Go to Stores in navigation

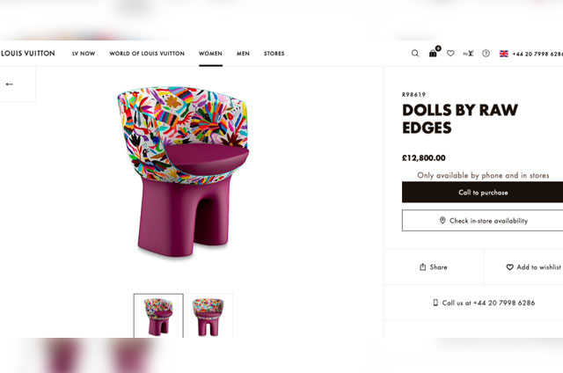click(x=274, y=54)
